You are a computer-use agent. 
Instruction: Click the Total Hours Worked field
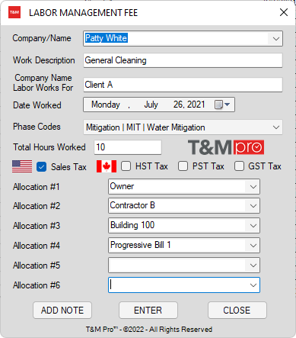(128, 147)
